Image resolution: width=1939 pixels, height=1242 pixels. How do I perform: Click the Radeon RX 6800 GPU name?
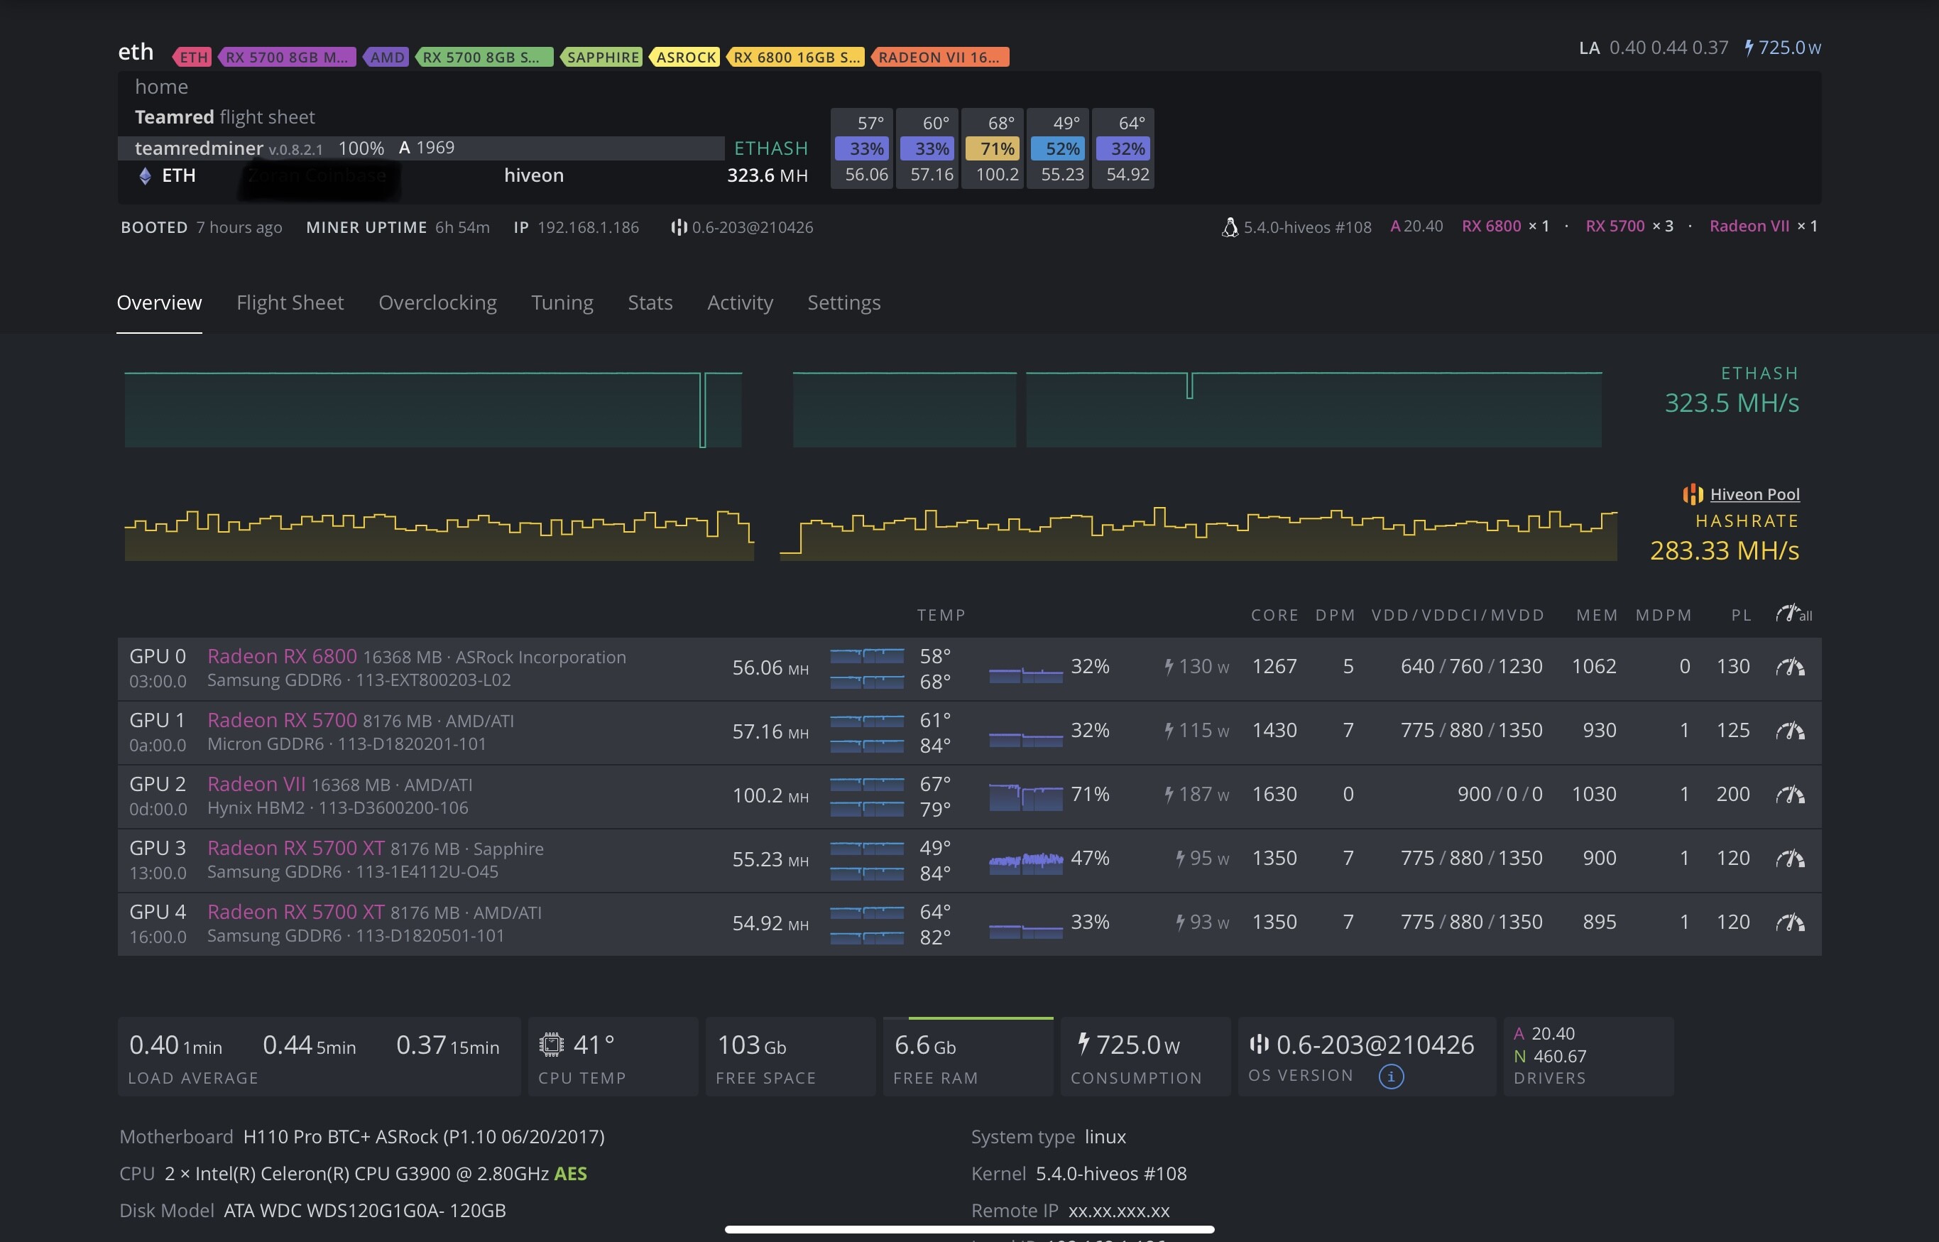coord(282,656)
